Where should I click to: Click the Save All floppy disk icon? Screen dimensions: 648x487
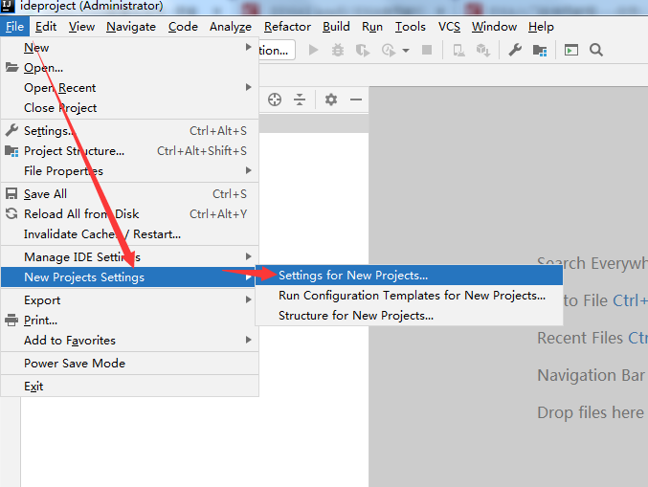[11, 193]
